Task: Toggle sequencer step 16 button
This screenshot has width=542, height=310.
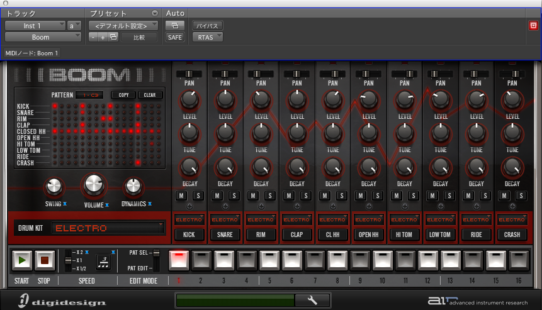Action: [519, 260]
